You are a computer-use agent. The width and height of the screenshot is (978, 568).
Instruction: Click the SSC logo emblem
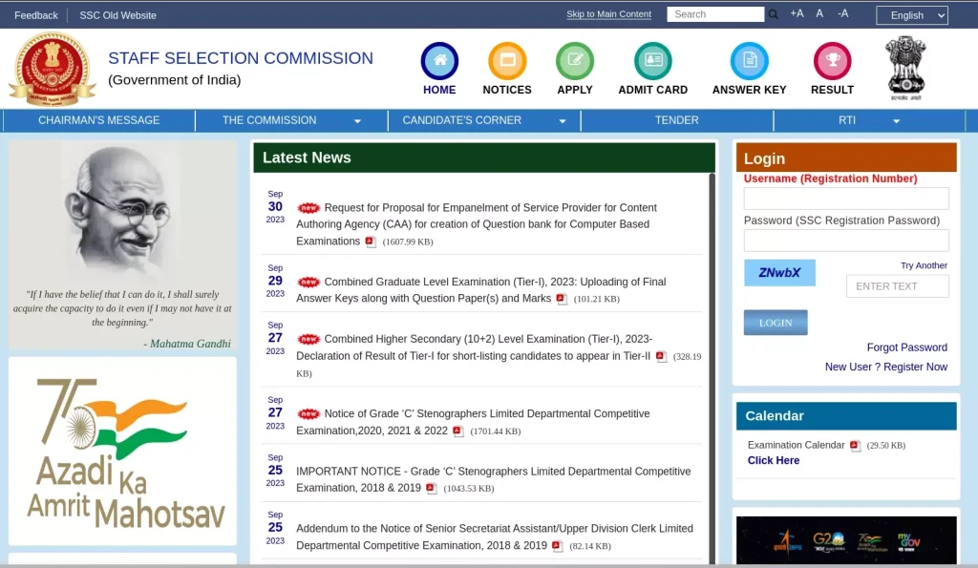pos(53,69)
